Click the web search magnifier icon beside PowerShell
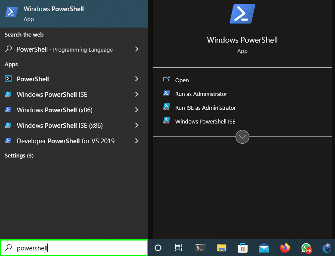This screenshot has height=256, width=335. click(x=8, y=49)
